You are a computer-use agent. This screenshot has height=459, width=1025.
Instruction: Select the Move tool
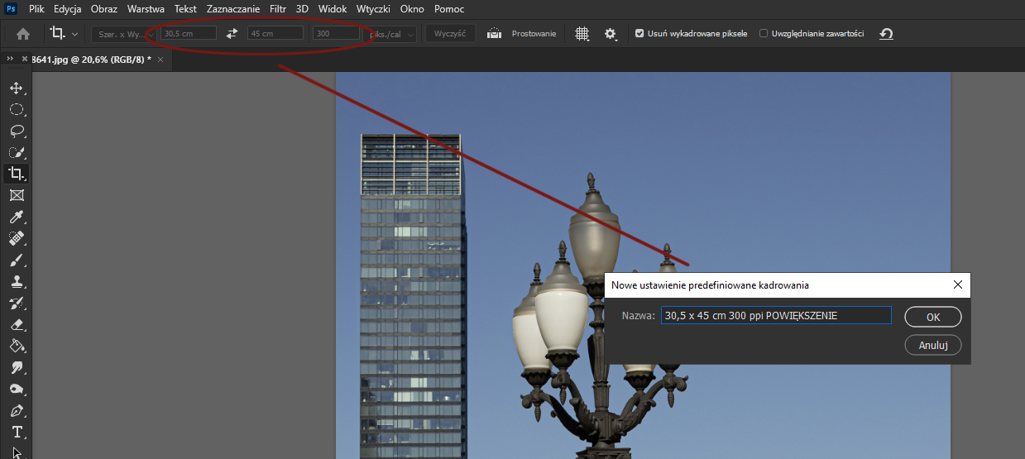pyautogui.click(x=16, y=88)
